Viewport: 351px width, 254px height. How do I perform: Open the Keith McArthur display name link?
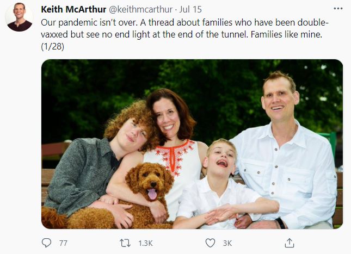(75, 10)
